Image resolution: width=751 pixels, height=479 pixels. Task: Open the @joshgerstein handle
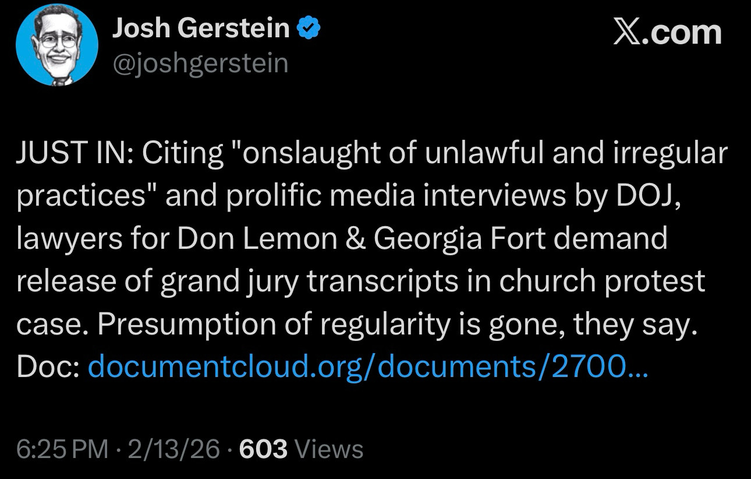[200, 62]
